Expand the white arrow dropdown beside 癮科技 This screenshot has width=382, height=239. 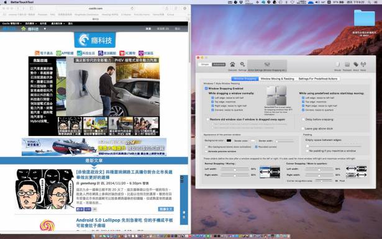[45, 29]
